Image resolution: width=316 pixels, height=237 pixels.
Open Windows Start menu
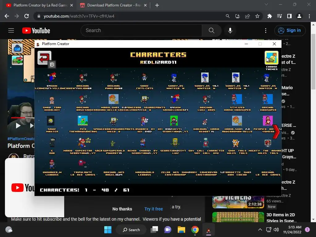[x=108, y=230]
